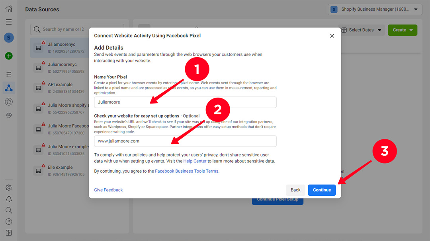Open the help question mark icon

pos(9,221)
